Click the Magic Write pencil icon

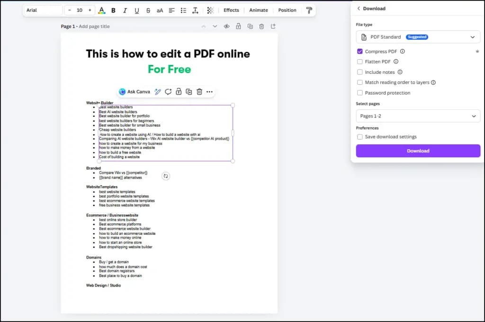pos(158,91)
